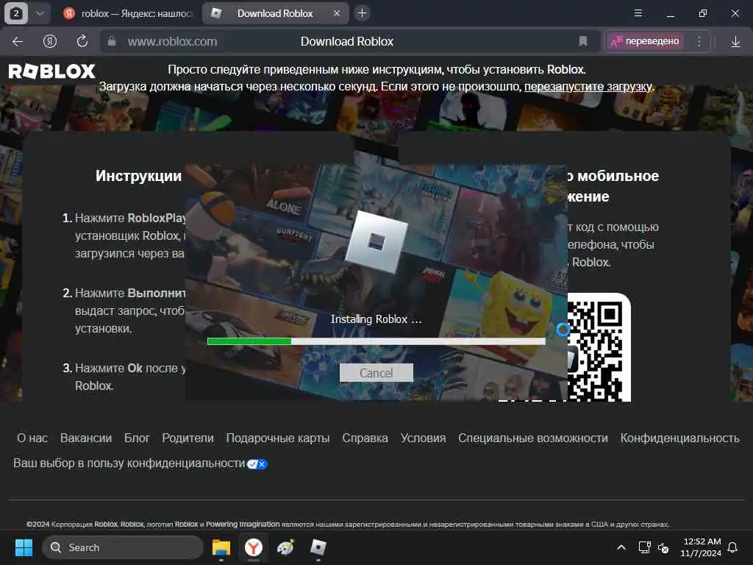This screenshot has width=753, height=565.
Task: Click the www.roblox.com address field
Action: coord(172,42)
